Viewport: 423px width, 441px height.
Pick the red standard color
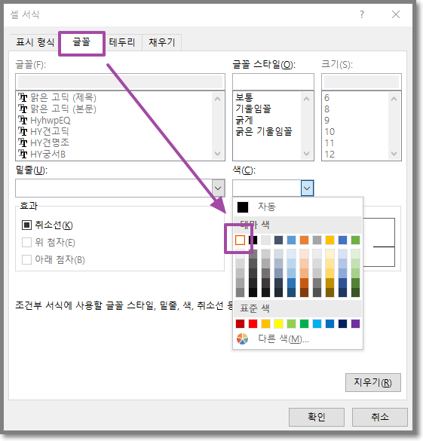[x=253, y=323]
